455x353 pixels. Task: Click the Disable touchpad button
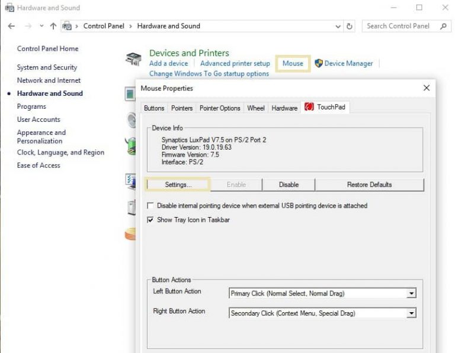coord(289,184)
